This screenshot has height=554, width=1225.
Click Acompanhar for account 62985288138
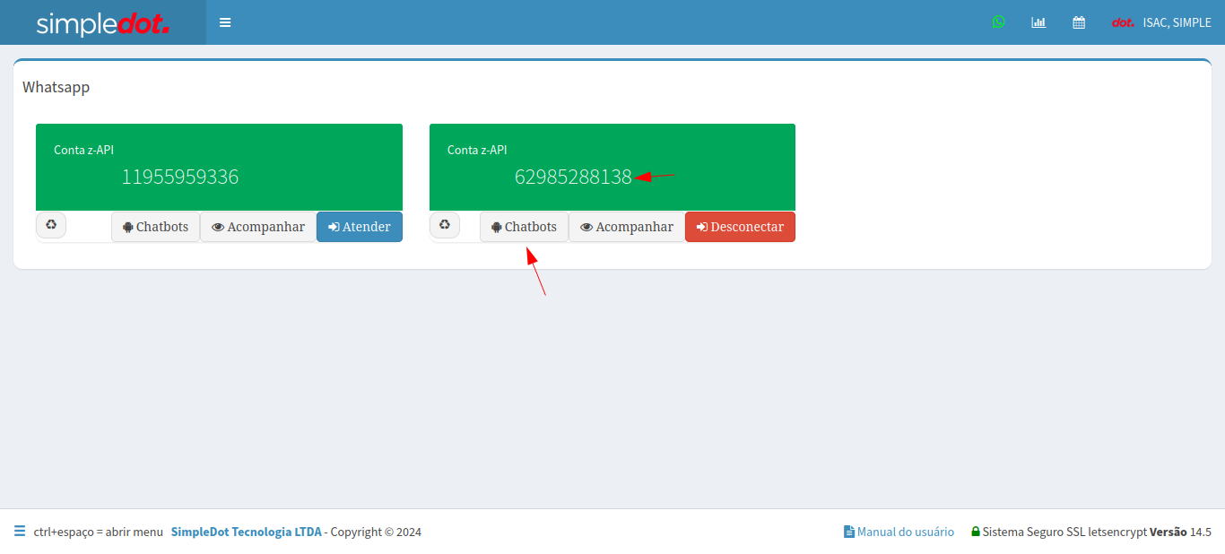(x=627, y=227)
